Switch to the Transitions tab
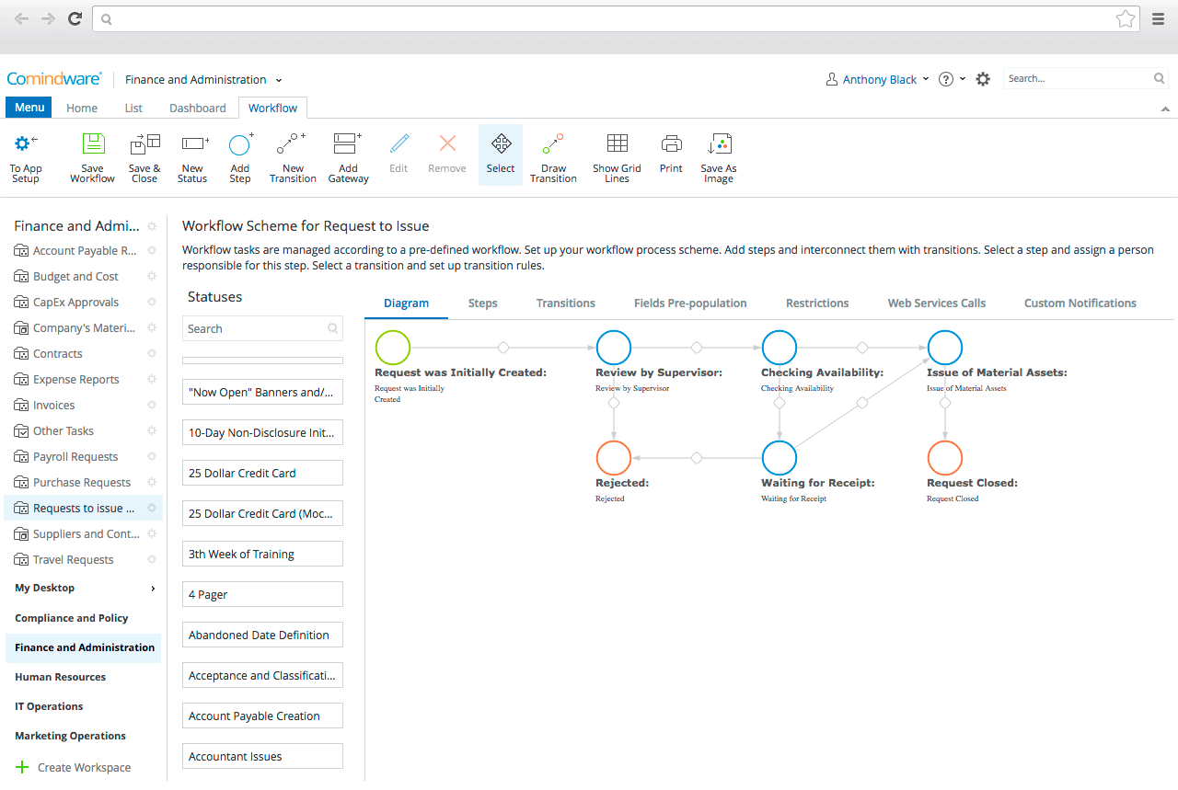Image resolution: width=1178 pixels, height=790 pixels. [565, 303]
